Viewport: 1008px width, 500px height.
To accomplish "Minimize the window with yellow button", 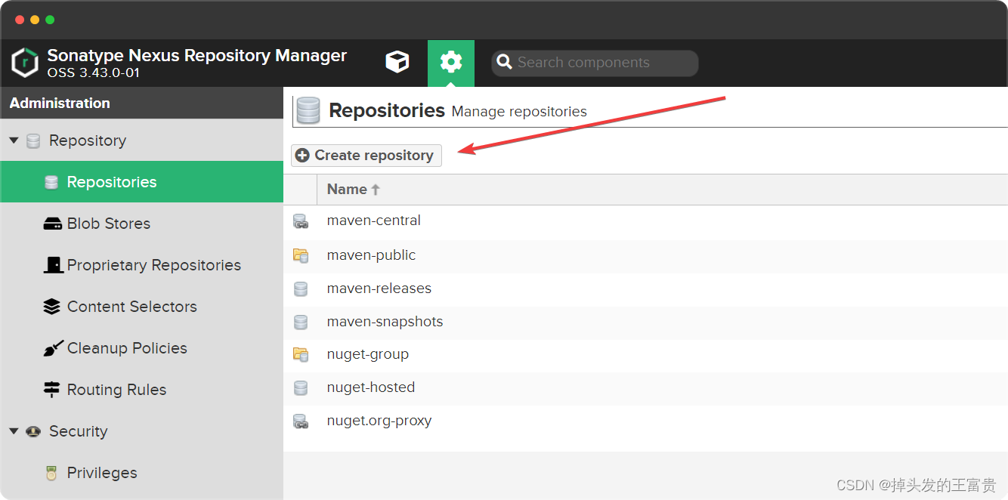I will 35,20.
